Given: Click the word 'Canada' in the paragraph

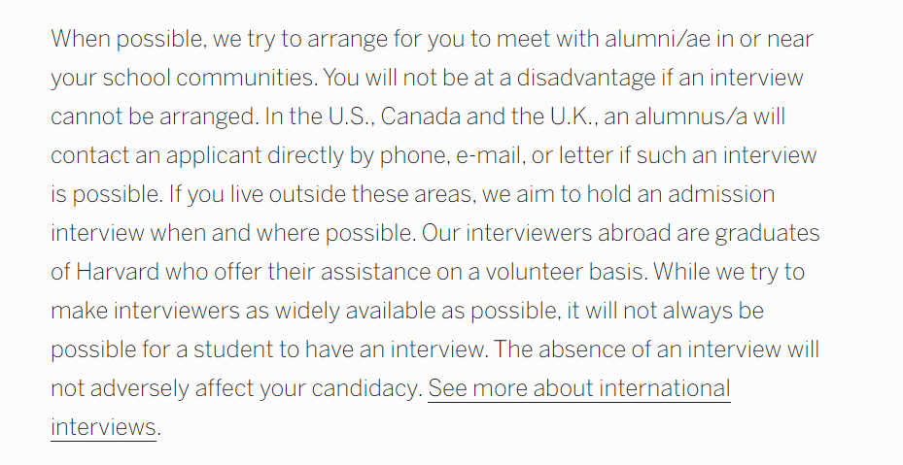Looking at the screenshot, I should click(421, 116).
